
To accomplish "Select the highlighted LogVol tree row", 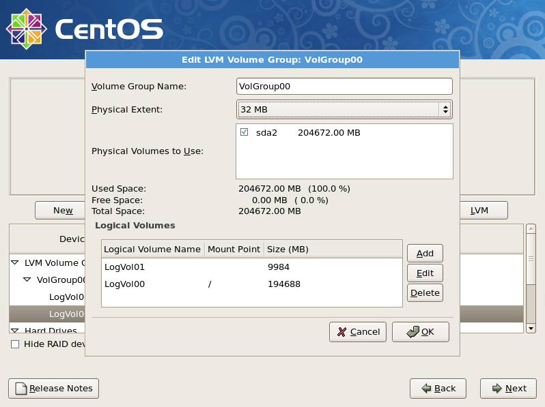I will pos(47,314).
